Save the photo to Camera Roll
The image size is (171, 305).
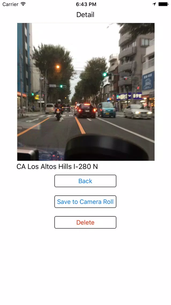pyautogui.click(x=85, y=202)
